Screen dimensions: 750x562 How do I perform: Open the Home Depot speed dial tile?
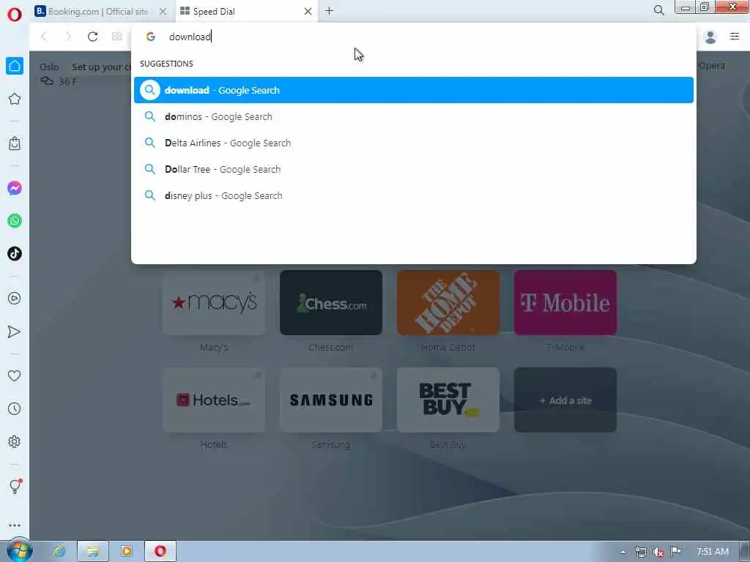pos(448,302)
